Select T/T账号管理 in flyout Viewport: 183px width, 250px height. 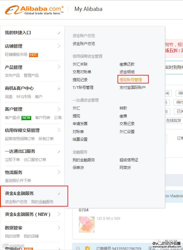[x=83, y=87]
